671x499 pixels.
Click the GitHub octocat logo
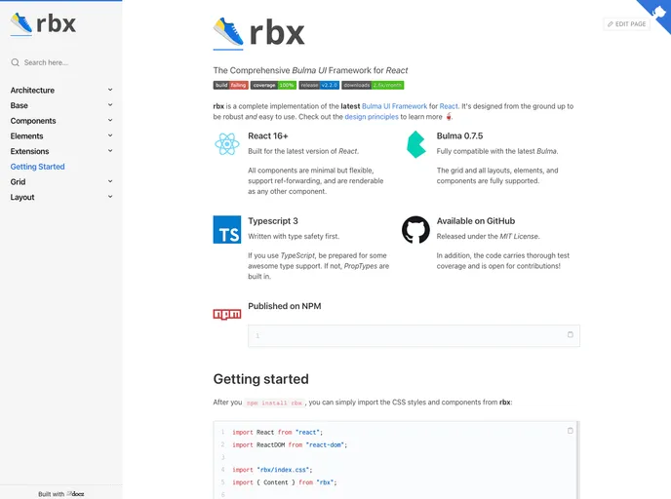pos(415,230)
